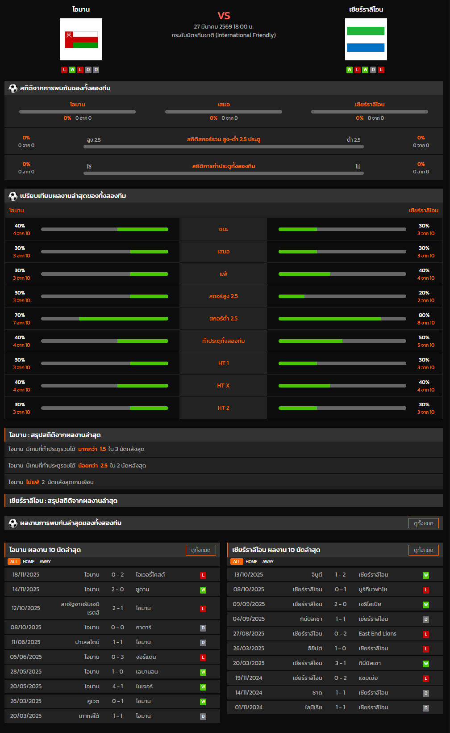Switch Oman results to HOME matches
450x733 pixels.
point(29,562)
